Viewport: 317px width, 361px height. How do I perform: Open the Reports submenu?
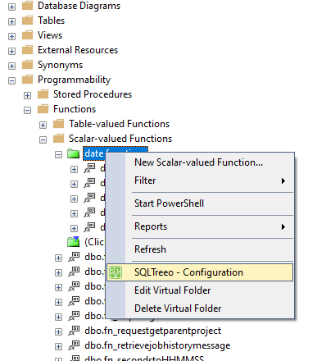click(x=200, y=226)
